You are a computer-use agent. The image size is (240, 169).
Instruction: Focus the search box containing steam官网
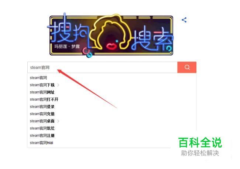click(x=102, y=67)
